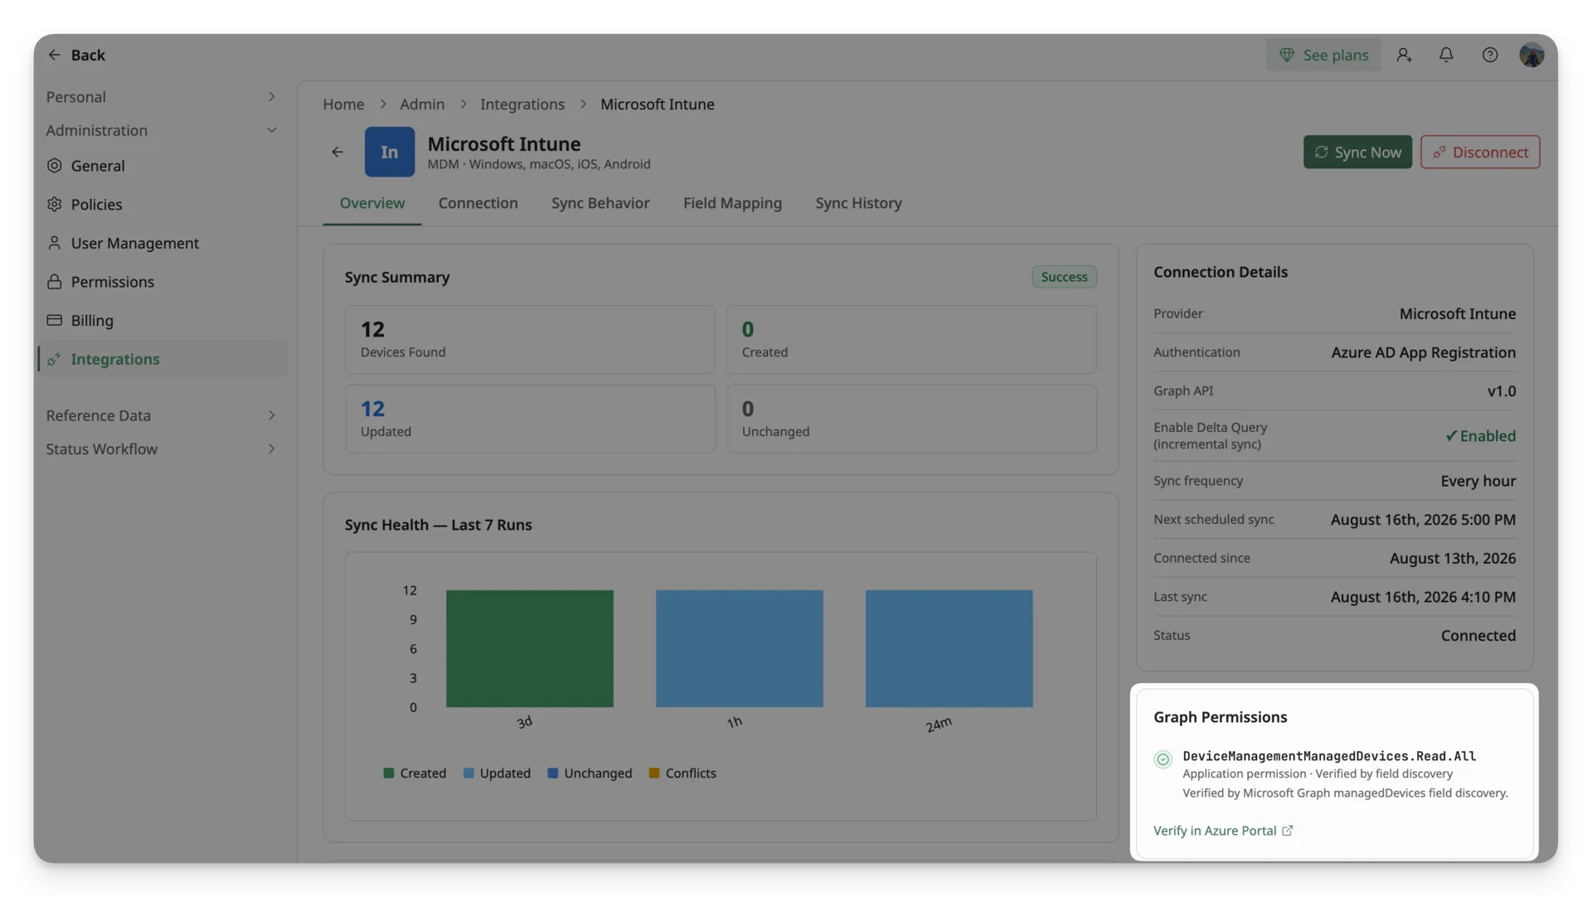This screenshot has width=1592, height=897.
Task: Click the green 3d chart bar
Action: point(530,648)
